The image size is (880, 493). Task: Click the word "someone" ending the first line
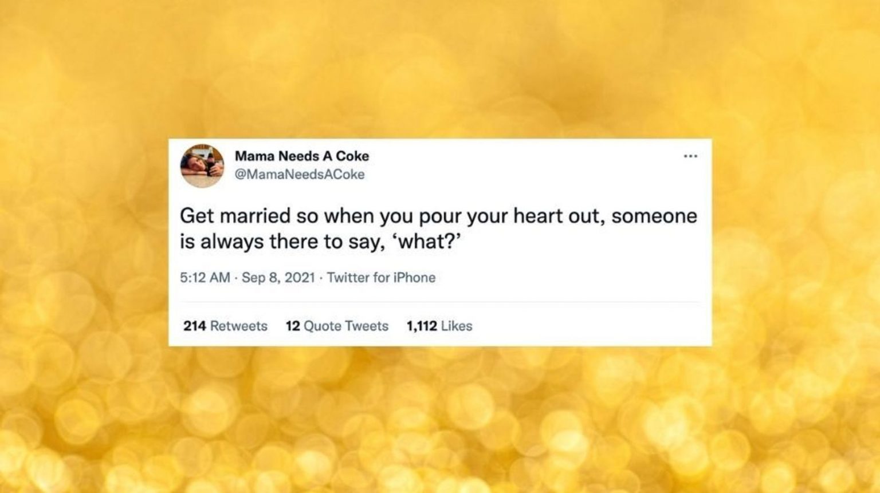coord(654,216)
